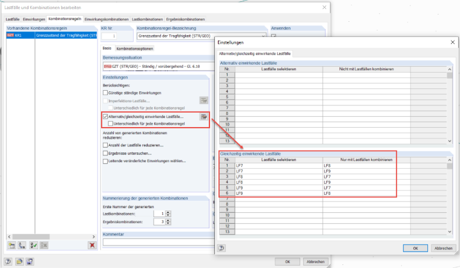Click the KR Nr. field showing 1
The width and height of the screenshot is (460, 268).
(x=108, y=36)
